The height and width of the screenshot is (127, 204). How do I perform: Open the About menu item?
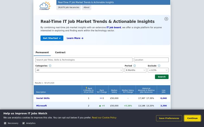86,7
